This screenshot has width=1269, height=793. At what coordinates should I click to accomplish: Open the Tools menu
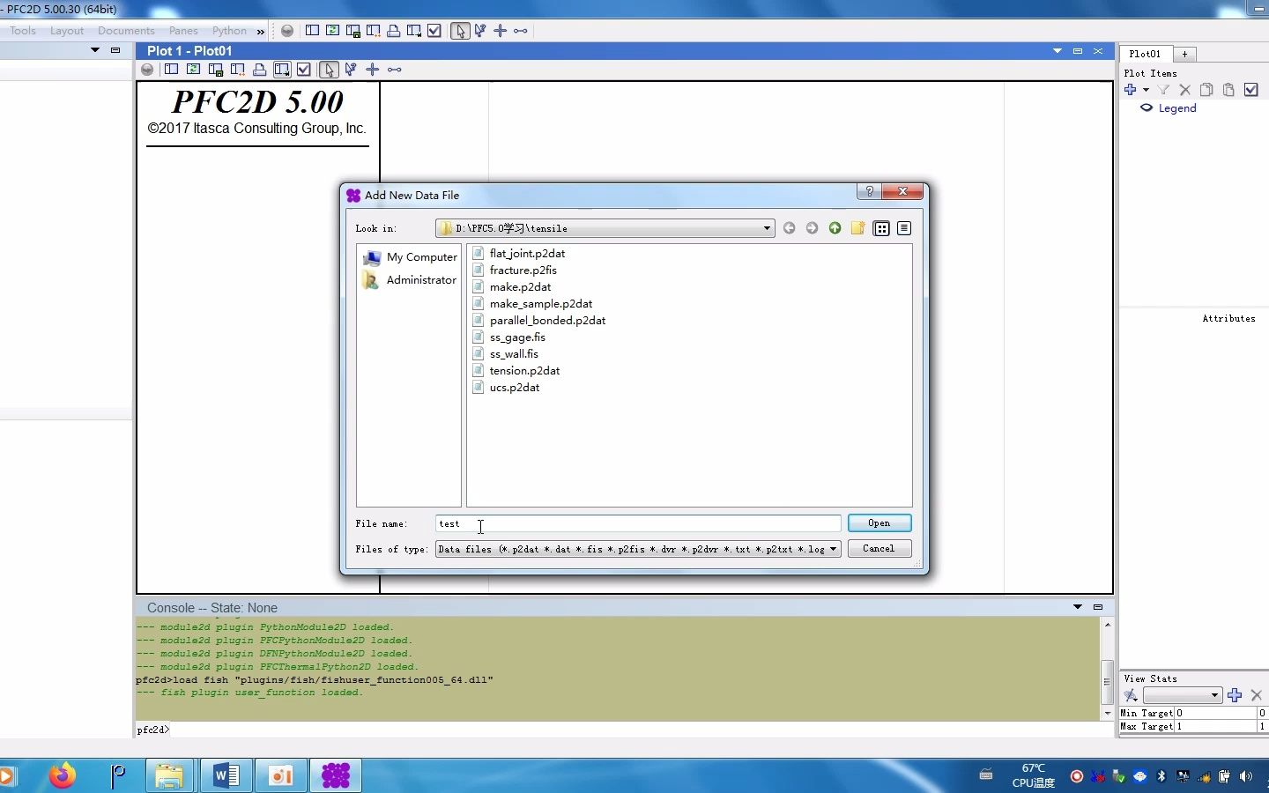(23, 31)
